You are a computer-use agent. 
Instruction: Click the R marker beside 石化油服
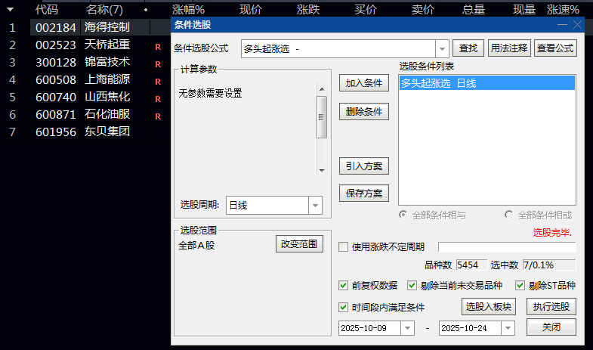[158, 116]
